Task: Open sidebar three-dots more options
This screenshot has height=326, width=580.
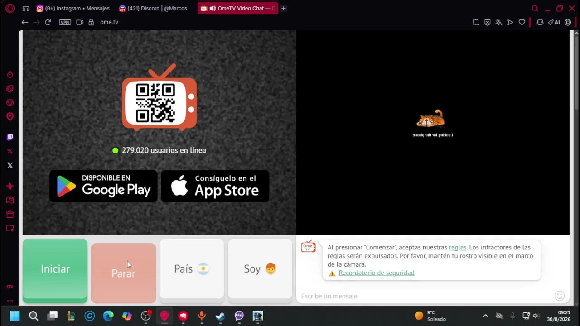Action: pyautogui.click(x=10, y=300)
